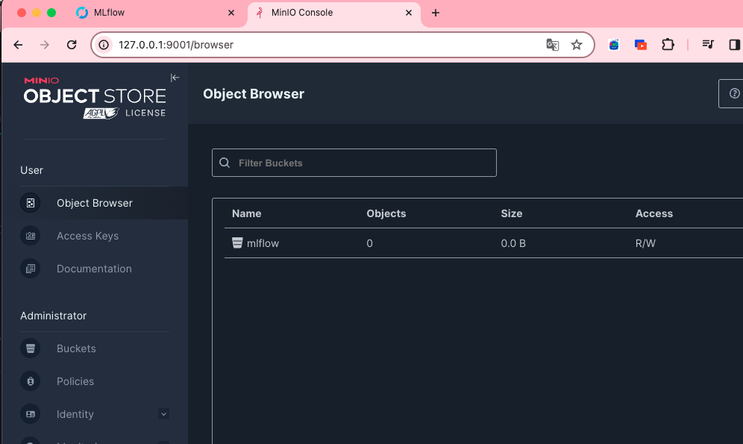Click the search magnifier icon in filter
743x444 pixels.
225,163
